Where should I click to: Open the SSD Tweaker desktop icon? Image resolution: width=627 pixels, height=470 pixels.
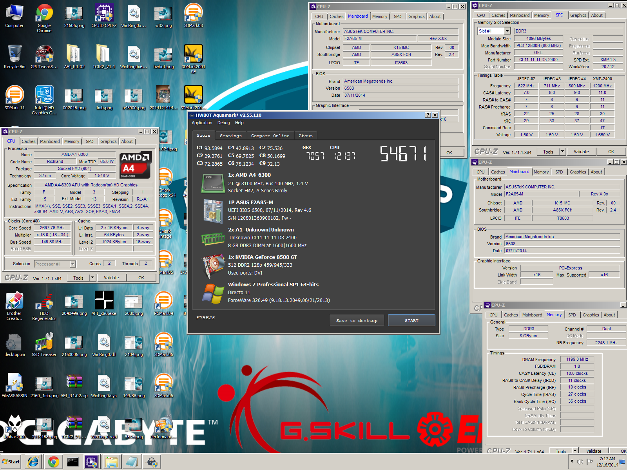[x=44, y=345]
